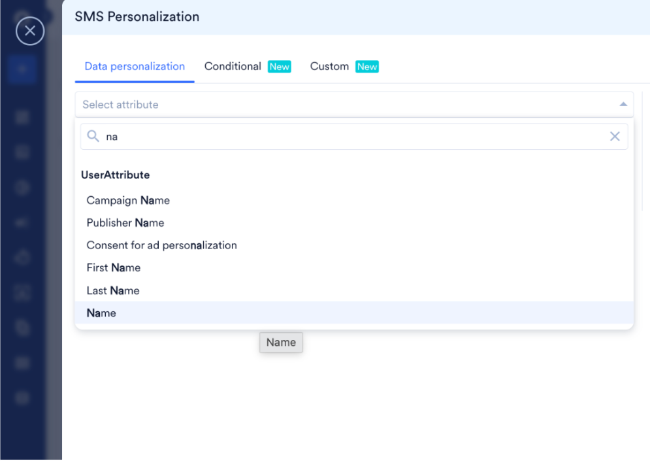This screenshot has width=650, height=461.
Task: Open the Custom tab
Action: tap(344, 67)
